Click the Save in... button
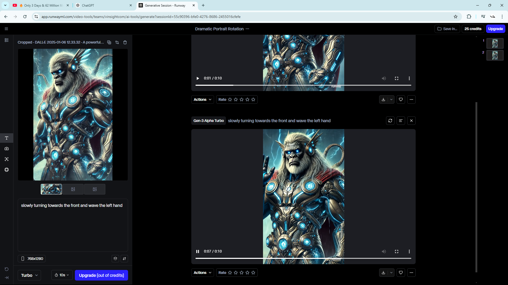Image resolution: width=508 pixels, height=285 pixels. (x=447, y=29)
